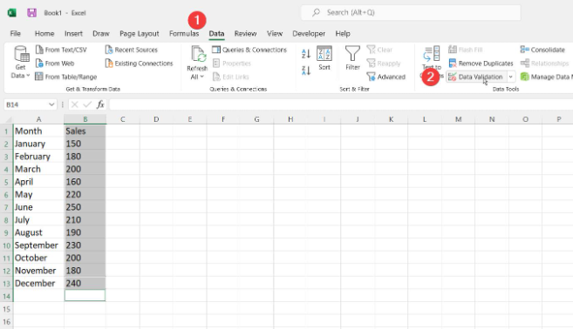Sort A to Z ascending icon

(x=306, y=54)
